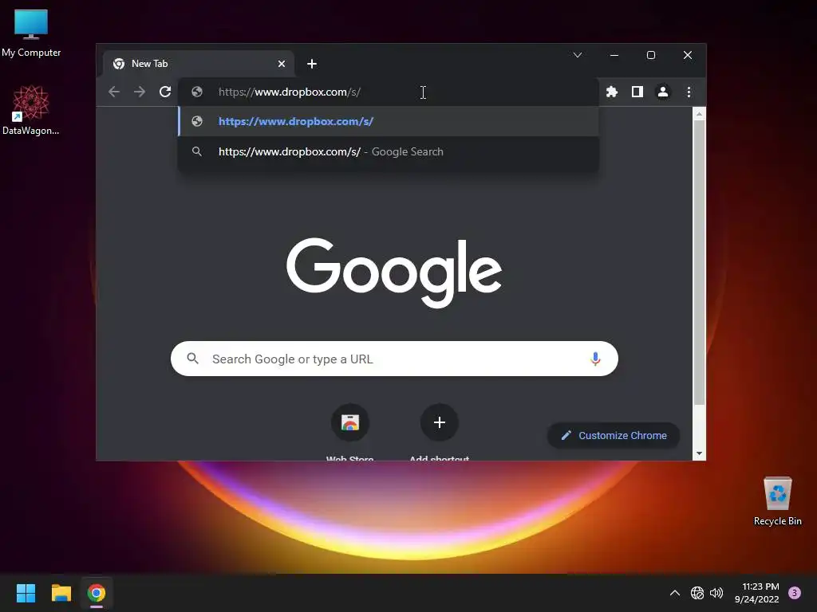Viewport: 817px width, 612px height.
Task: Open Customize Chrome
Action: pyautogui.click(x=614, y=436)
